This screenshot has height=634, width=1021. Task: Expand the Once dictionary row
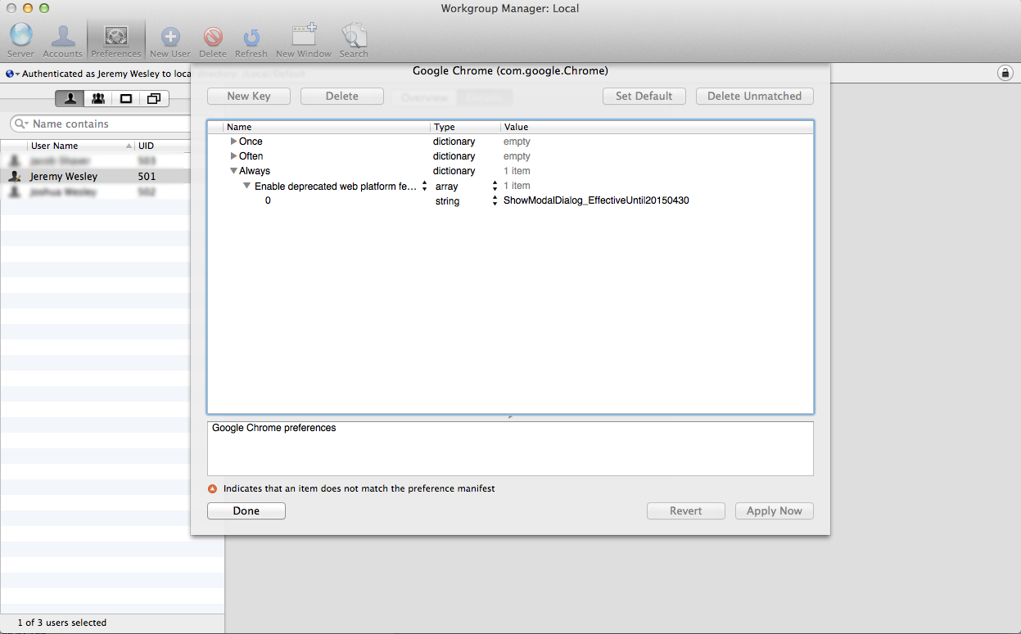(x=234, y=142)
